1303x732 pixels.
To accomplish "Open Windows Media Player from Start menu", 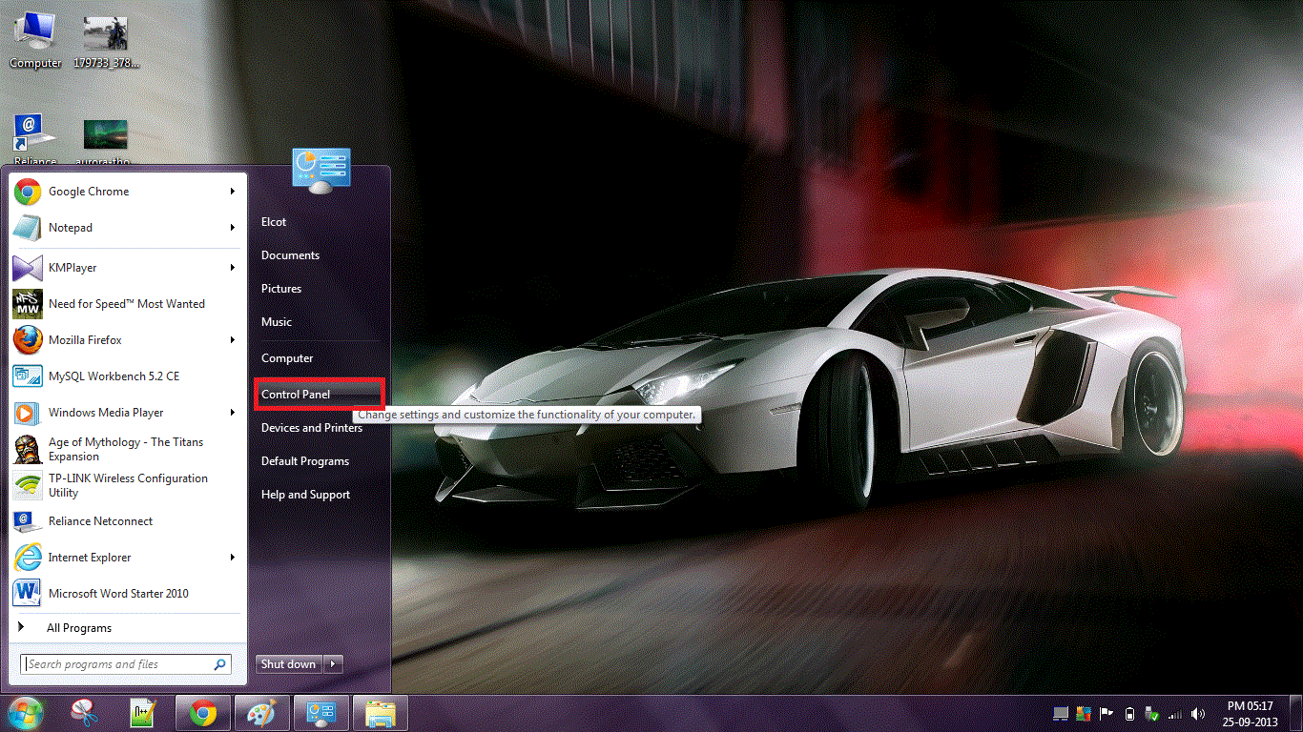I will (x=128, y=413).
